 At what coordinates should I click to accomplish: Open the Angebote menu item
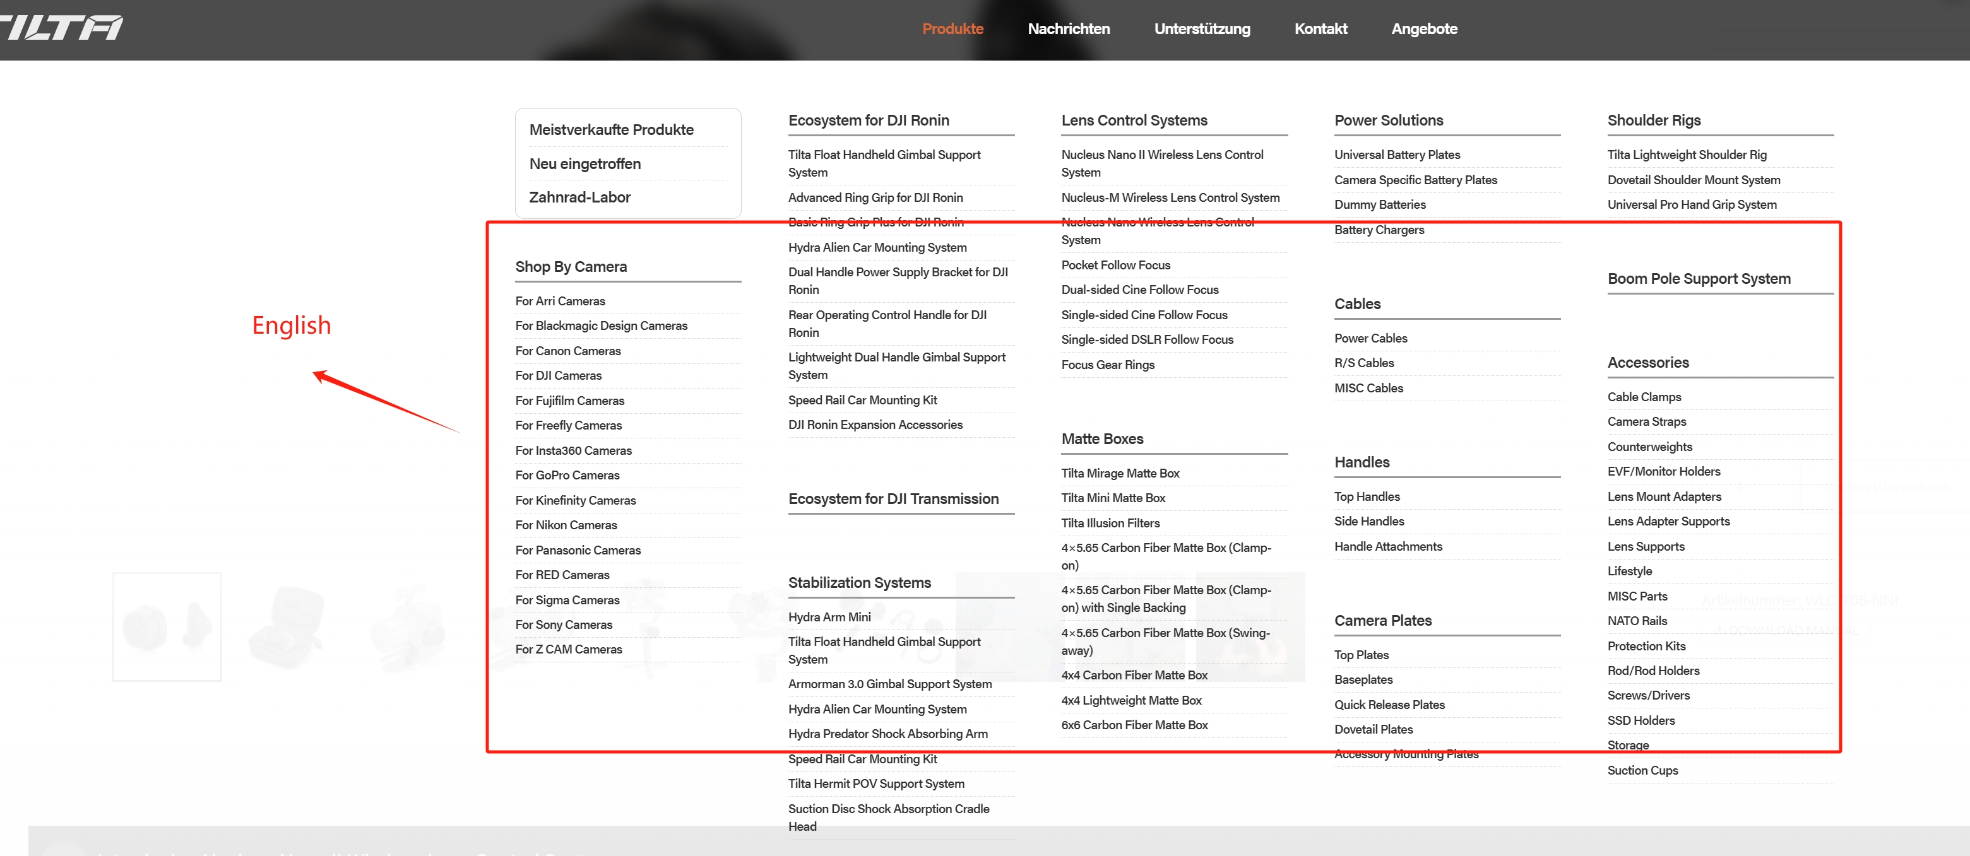(x=1423, y=29)
